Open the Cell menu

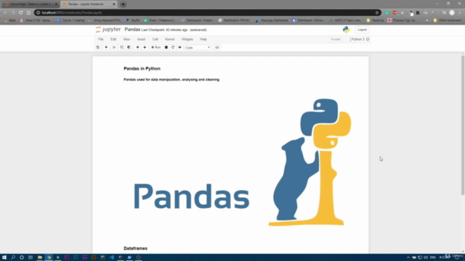[x=155, y=39]
